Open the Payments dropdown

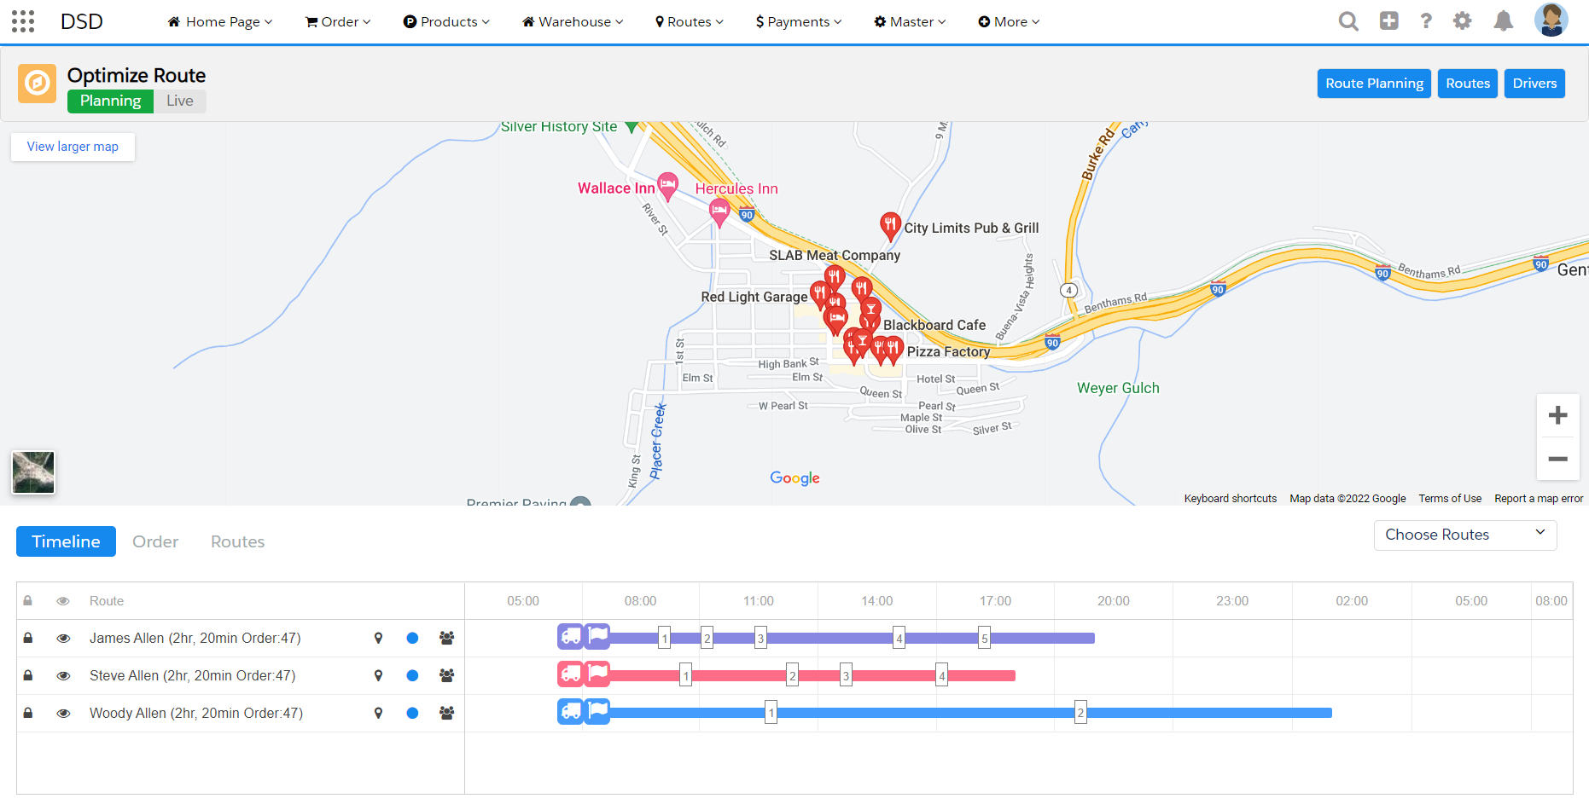pyautogui.click(x=797, y=21)
